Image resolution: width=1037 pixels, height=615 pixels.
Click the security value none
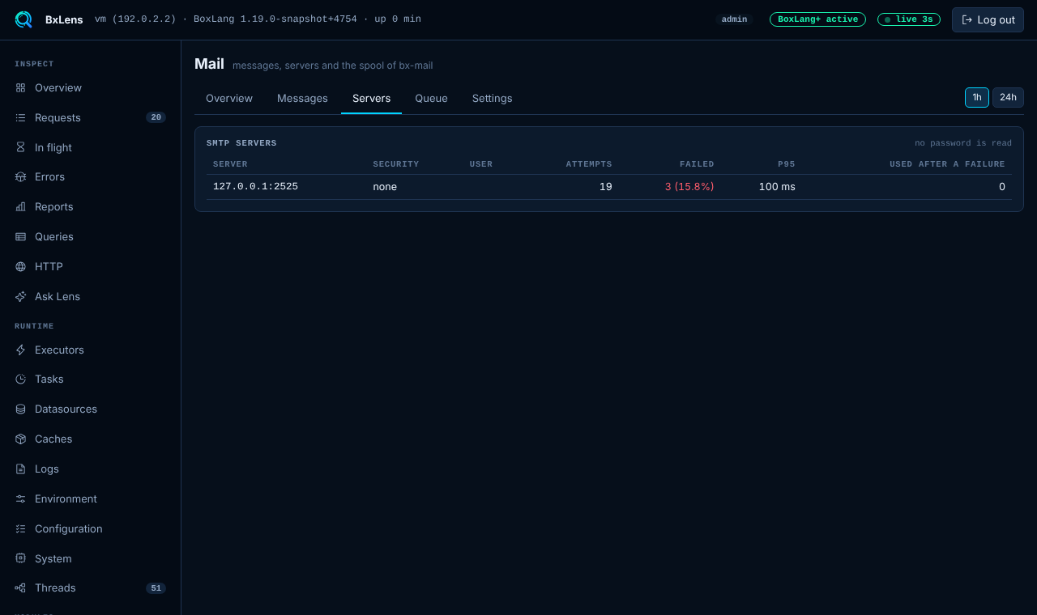385,186
